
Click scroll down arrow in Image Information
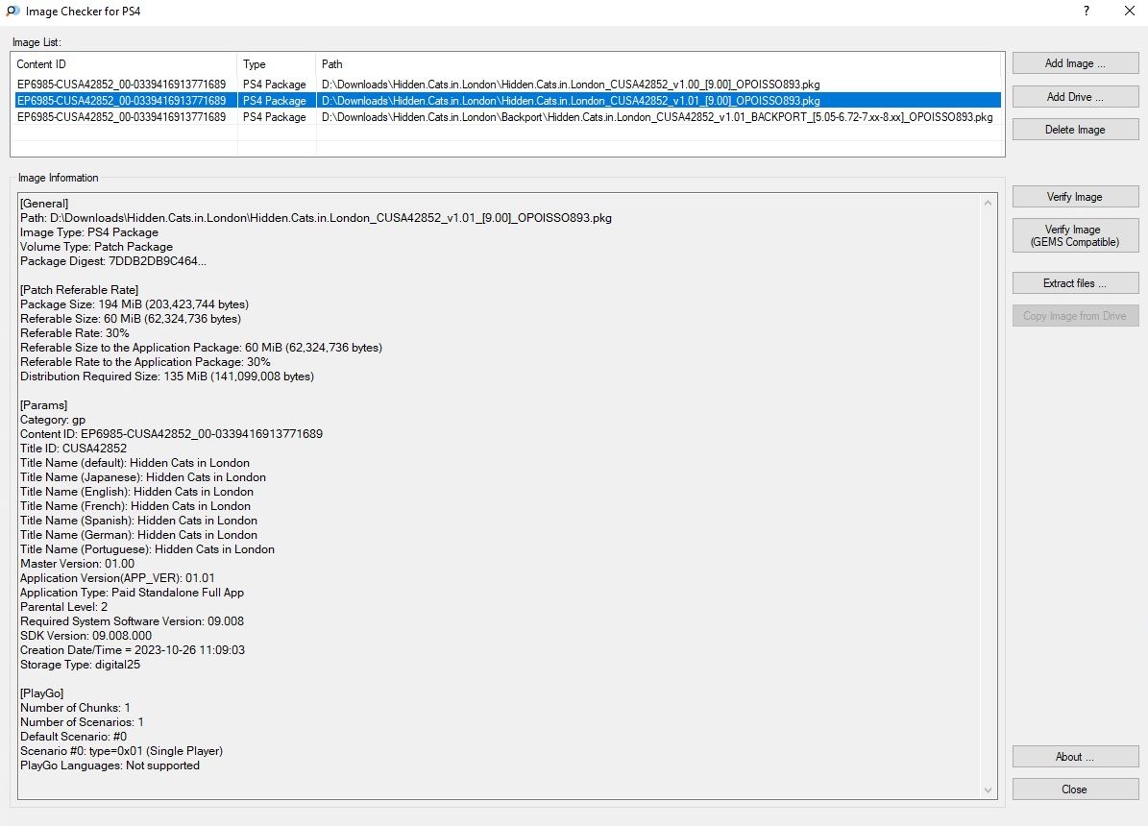coord(988,790)
